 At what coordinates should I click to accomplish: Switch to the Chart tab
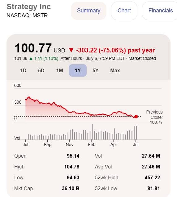(x=124, y=11)
